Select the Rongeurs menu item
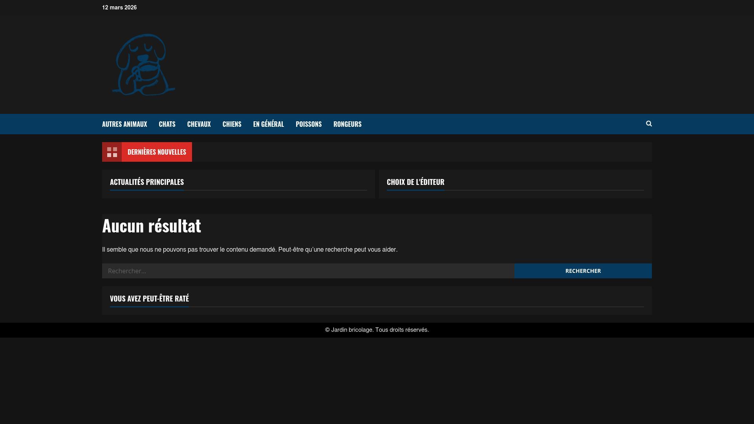The height and width of the screenshot is (424, 754). [347, 124]
